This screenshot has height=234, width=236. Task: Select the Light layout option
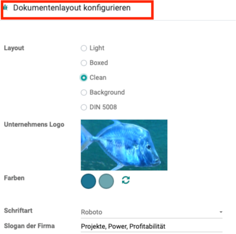tap(84, 48)
